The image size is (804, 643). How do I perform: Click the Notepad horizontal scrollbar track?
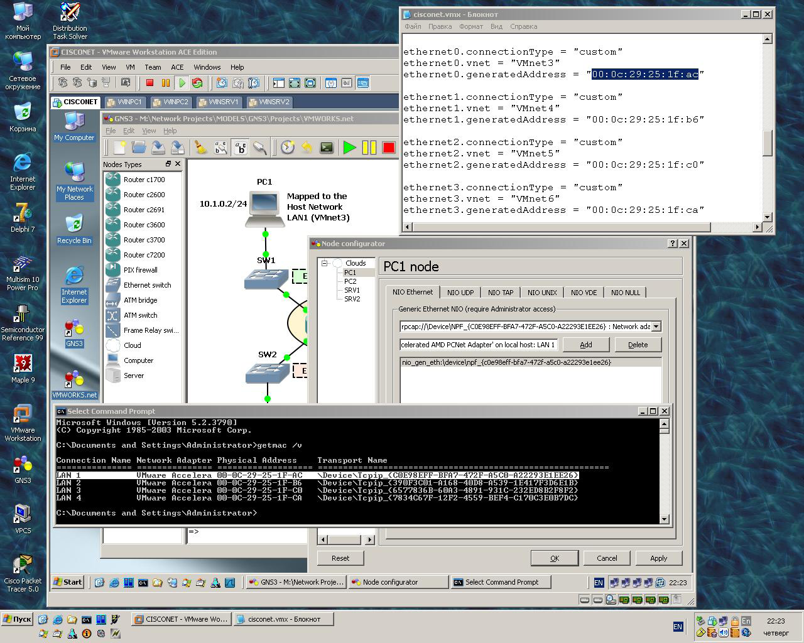click(731, 227)
